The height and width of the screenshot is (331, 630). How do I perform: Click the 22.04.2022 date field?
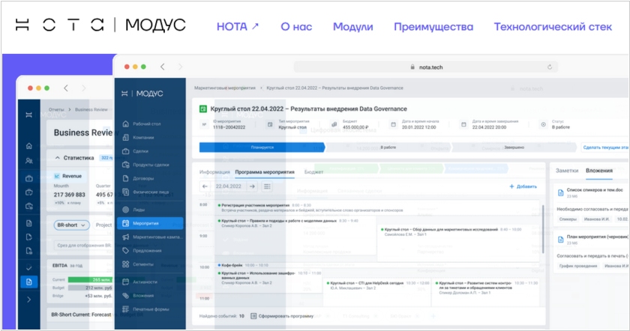point(228,186)
